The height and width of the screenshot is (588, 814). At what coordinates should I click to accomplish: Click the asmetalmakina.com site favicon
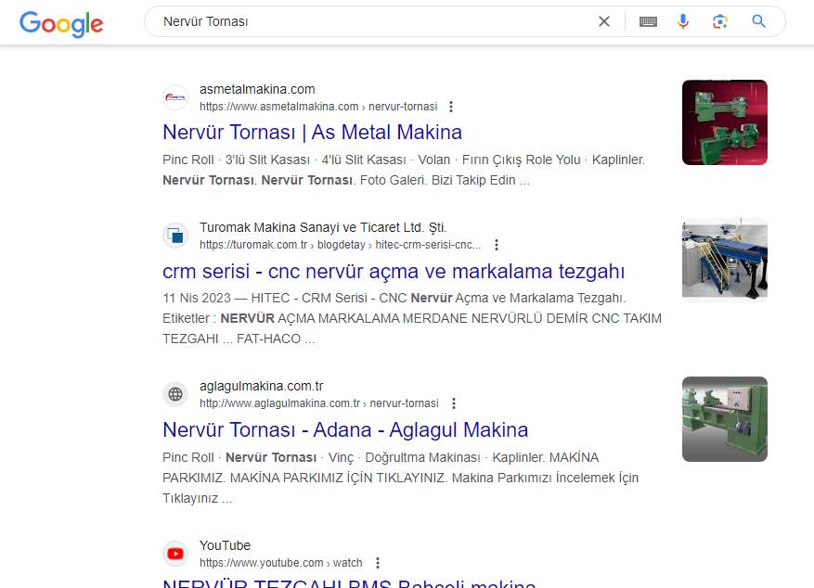point(175,97)
